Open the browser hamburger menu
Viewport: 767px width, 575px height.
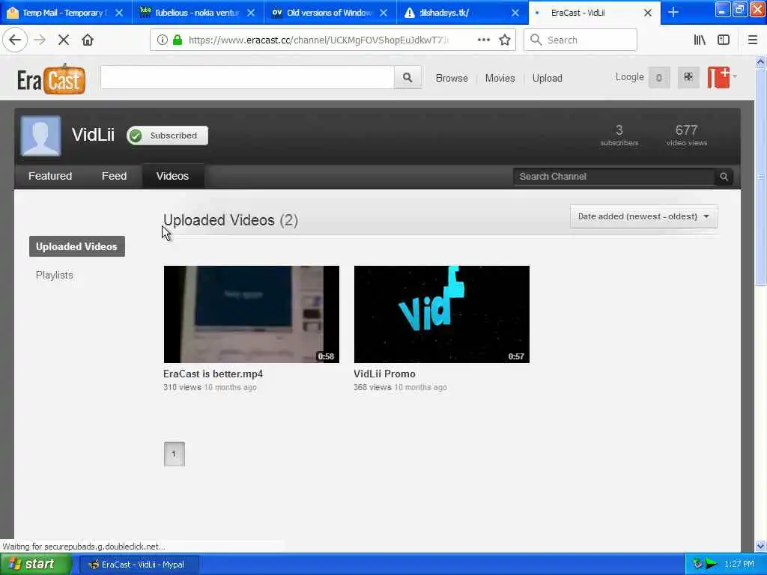753,40
